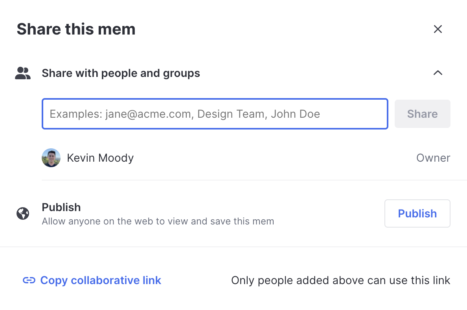Click the Publish section heading
Image resolution: width=467 pixels, height=310 pixels.
[61, 207]
